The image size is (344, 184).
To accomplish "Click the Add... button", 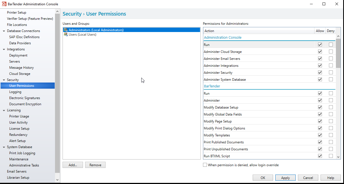I will tap(73, 165).
